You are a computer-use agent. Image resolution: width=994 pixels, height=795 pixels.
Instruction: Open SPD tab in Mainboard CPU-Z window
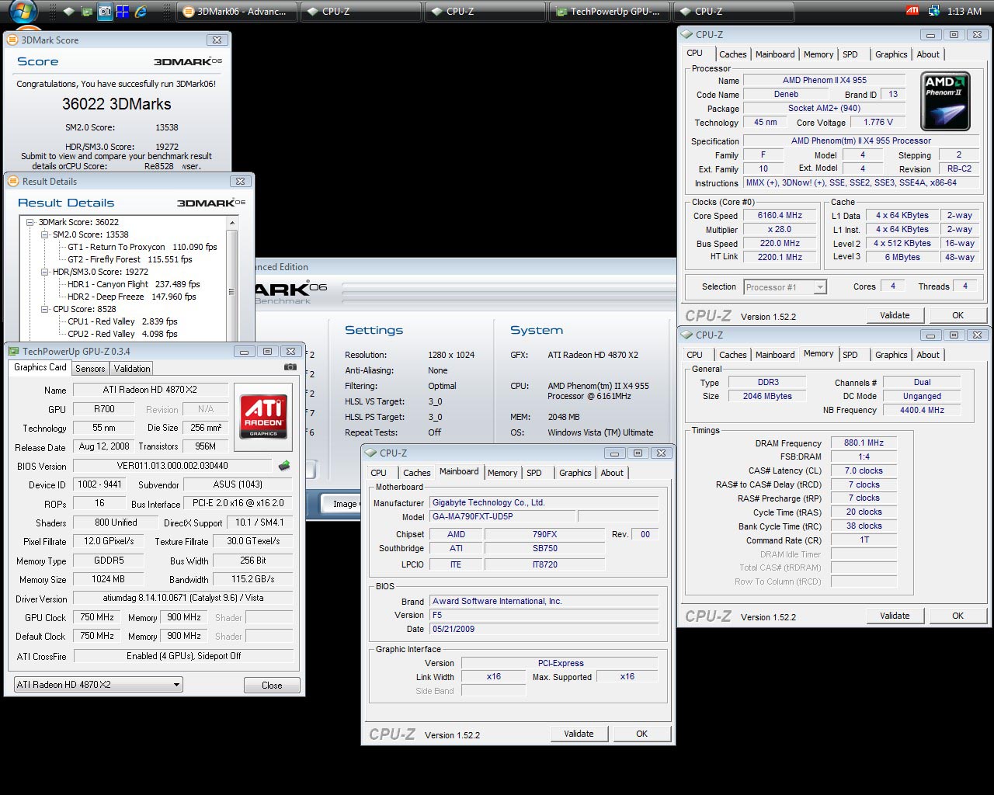coord(534,473)
